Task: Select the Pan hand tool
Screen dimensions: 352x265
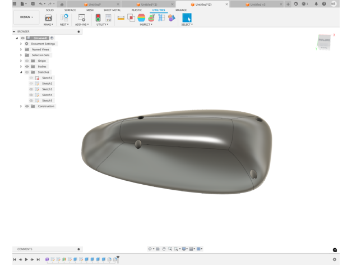Action: [164, 249]
